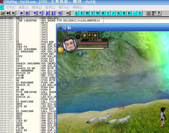Click the third handshake buff icon
The image size is (169, 133).
pyautogui.click(x=95, y=35)
